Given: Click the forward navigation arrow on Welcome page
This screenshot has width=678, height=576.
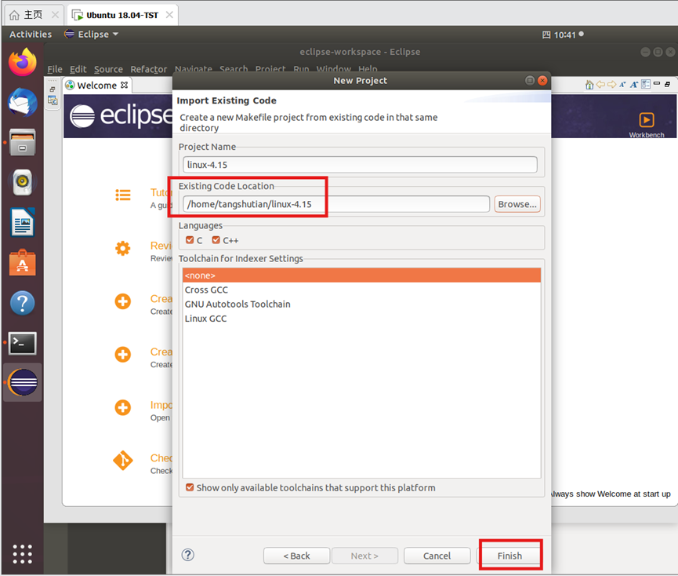Looking at the screenshot, I should [x=611, y=84].
